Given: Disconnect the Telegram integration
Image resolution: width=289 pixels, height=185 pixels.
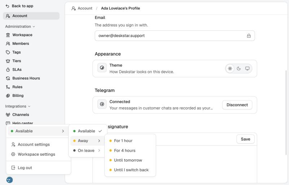Looking at the screenshot, I should coord(237,105).
